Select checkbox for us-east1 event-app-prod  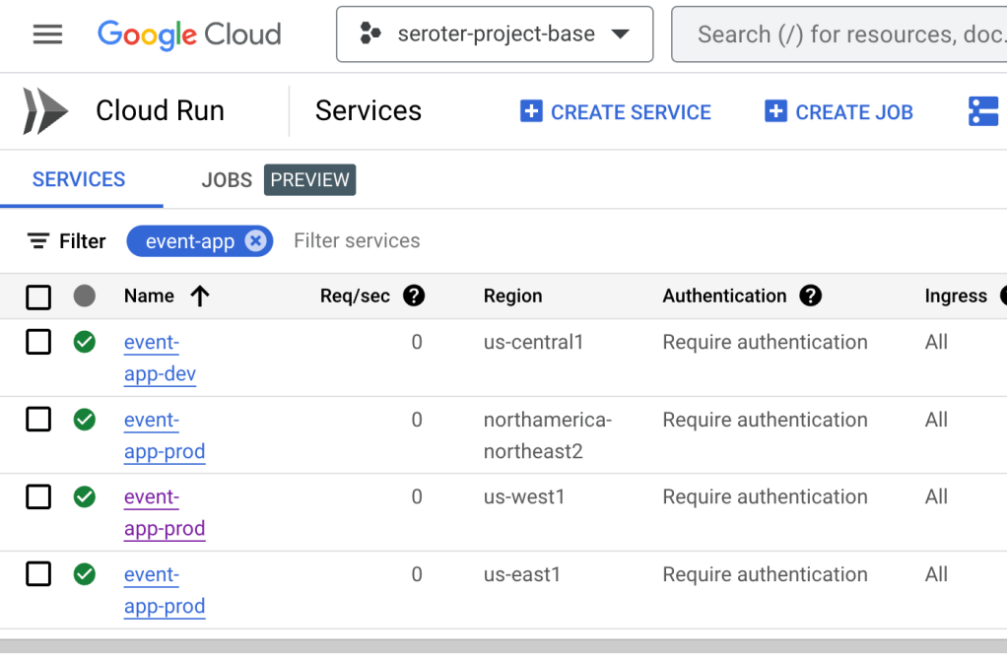(38, 574)
